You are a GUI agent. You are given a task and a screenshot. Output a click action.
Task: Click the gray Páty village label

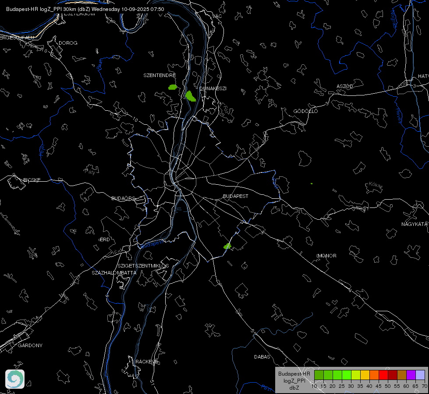pos(90,172)
